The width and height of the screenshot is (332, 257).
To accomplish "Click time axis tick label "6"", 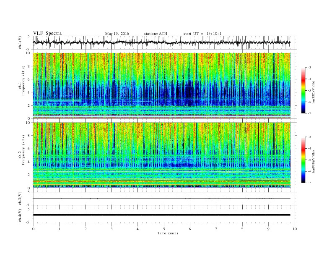I will click(190, 229).
